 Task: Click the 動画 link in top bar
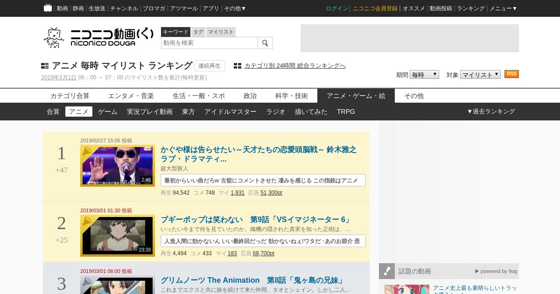pyautogui.click(x=63, y=8)
